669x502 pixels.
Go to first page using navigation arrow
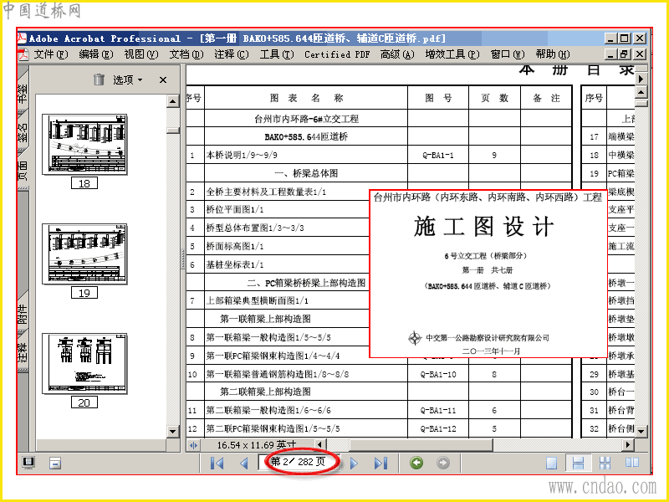click(x=217, y=463)
